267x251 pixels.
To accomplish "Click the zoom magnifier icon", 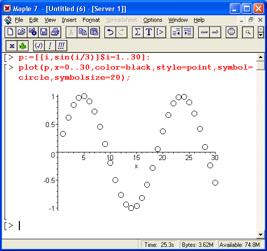I will pyautogui.click(x=248, y=32).
